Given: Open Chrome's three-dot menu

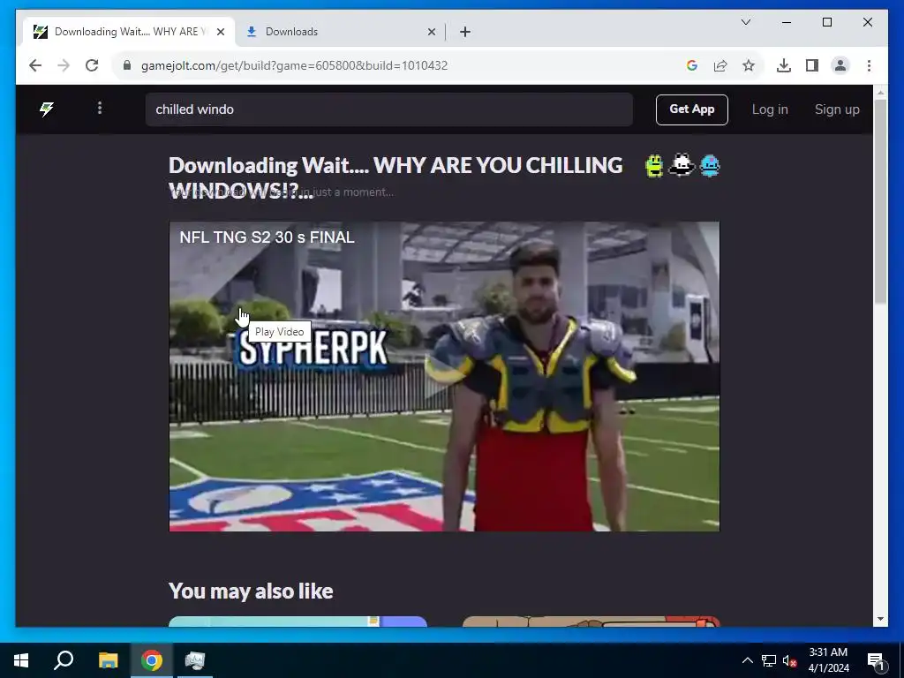Looking at the screenshot, I should tap(869, 65).
